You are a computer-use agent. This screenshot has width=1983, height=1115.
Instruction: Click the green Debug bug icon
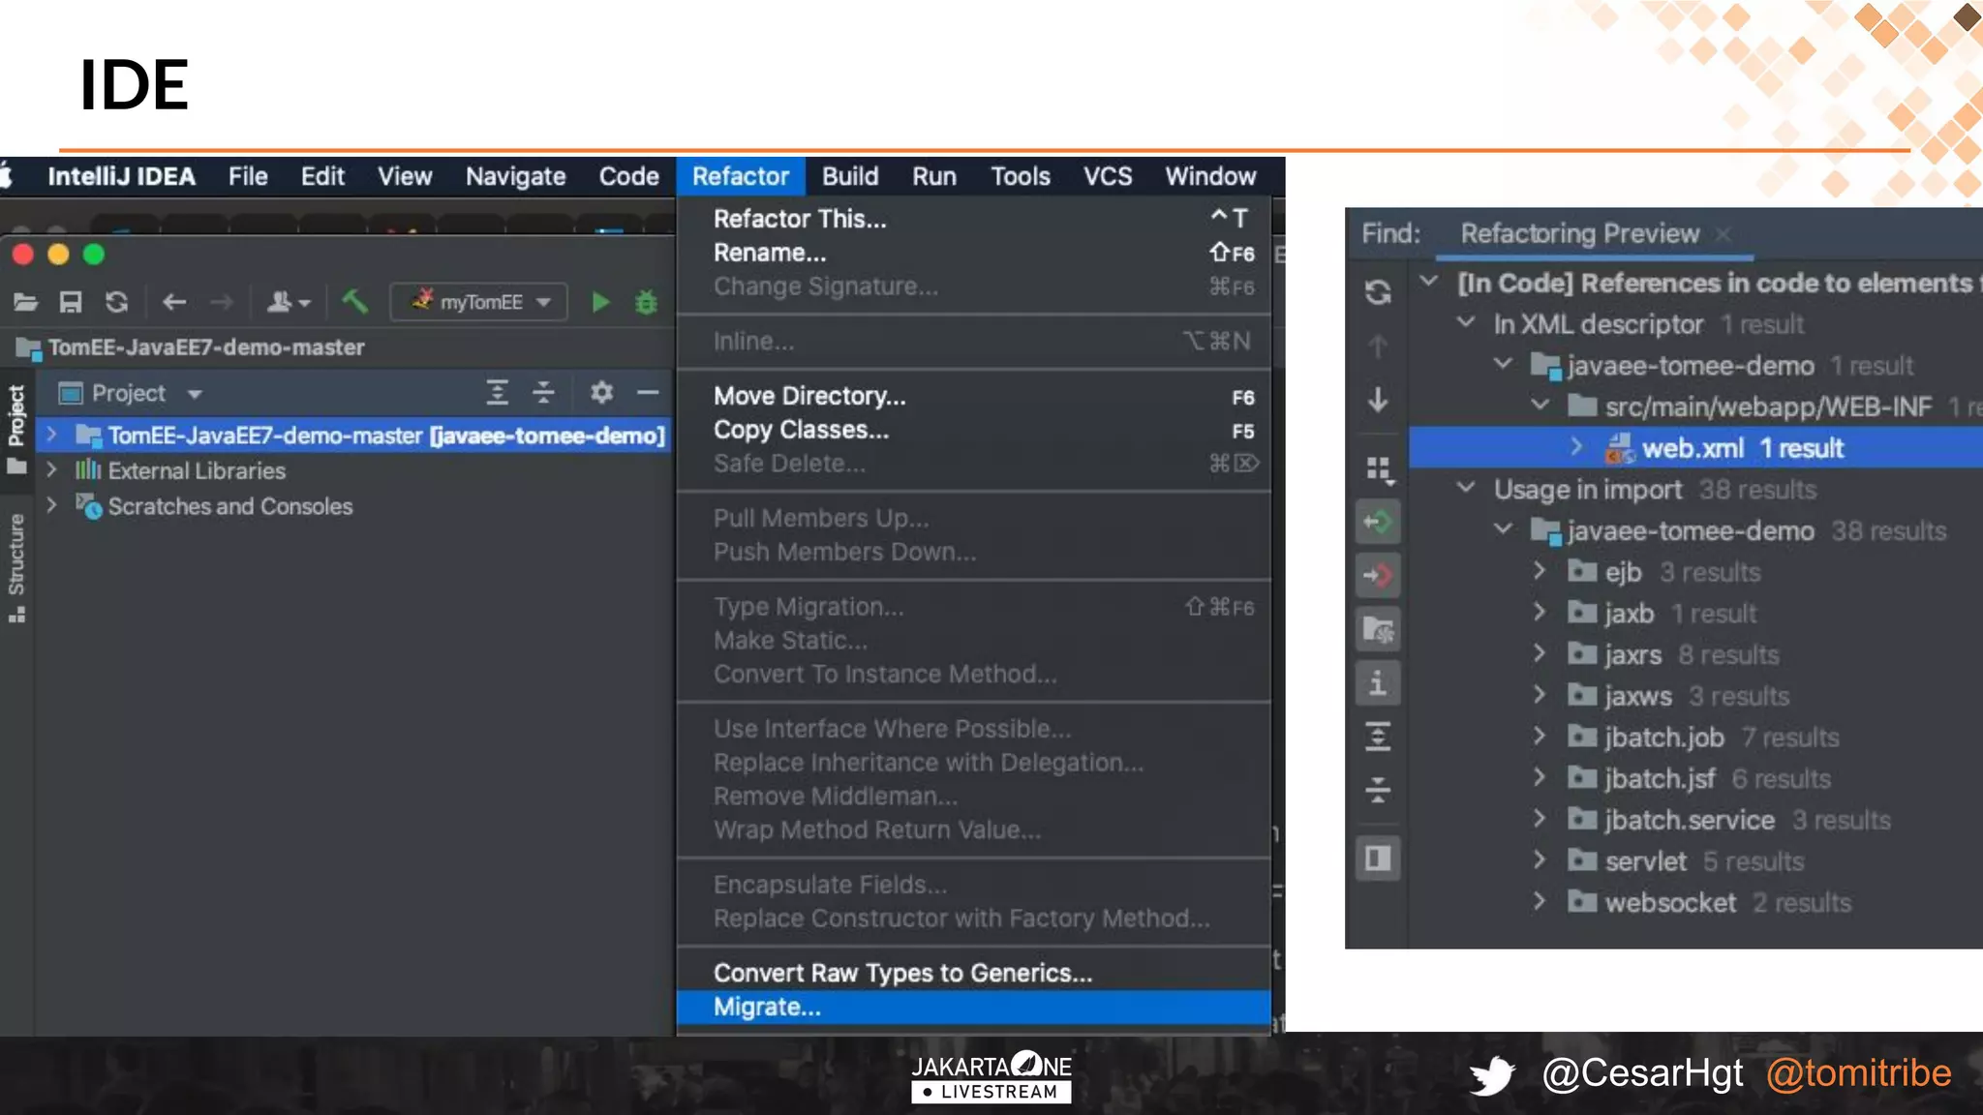click(646, 302)
